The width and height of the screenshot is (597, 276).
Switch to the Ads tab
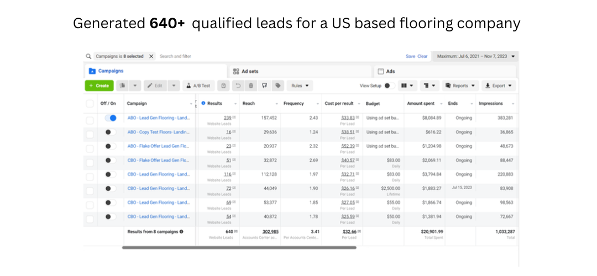(444, 71)
